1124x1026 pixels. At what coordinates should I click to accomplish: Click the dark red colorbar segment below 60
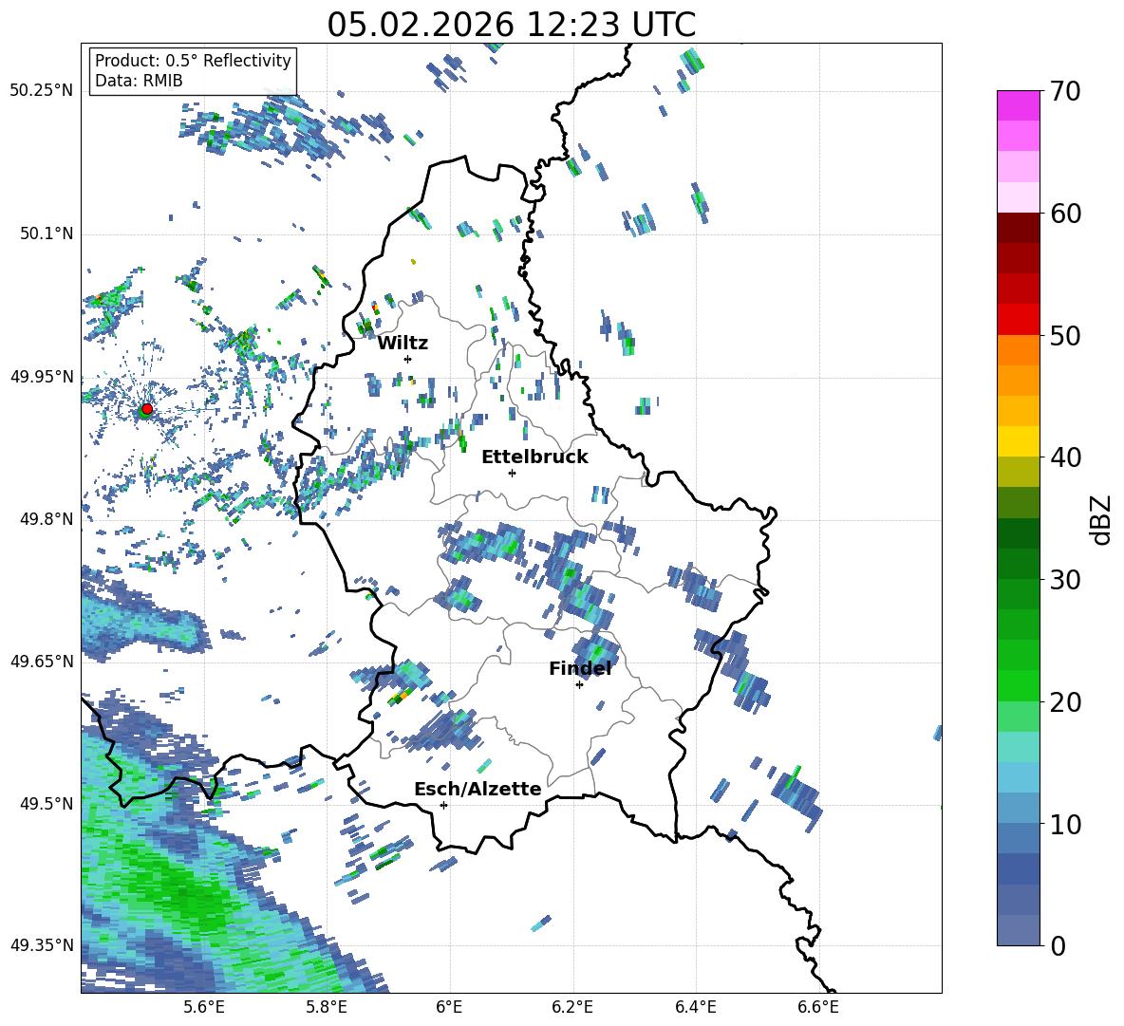[x=1018, y=228]
